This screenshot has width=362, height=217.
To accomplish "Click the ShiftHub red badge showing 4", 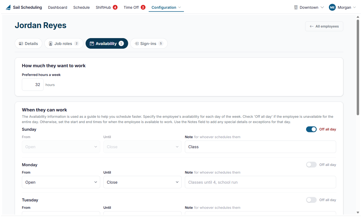I will coord(115,7).
